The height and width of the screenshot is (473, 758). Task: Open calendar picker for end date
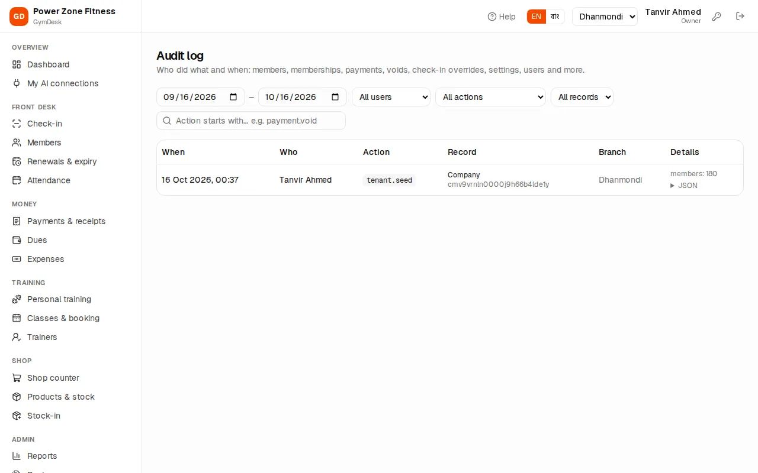335,97
